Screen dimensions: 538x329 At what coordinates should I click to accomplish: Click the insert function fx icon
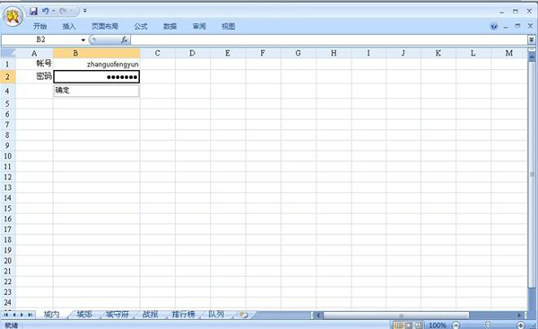[x=125, y=39]
